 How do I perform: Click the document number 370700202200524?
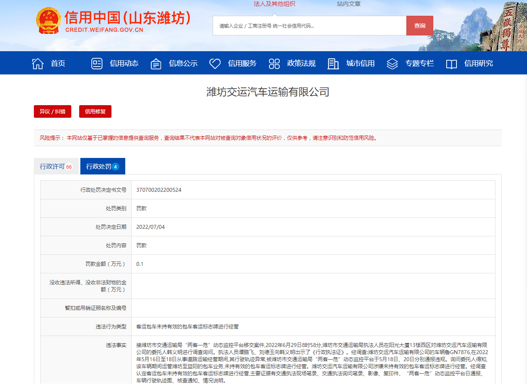[x=159, y=190]
